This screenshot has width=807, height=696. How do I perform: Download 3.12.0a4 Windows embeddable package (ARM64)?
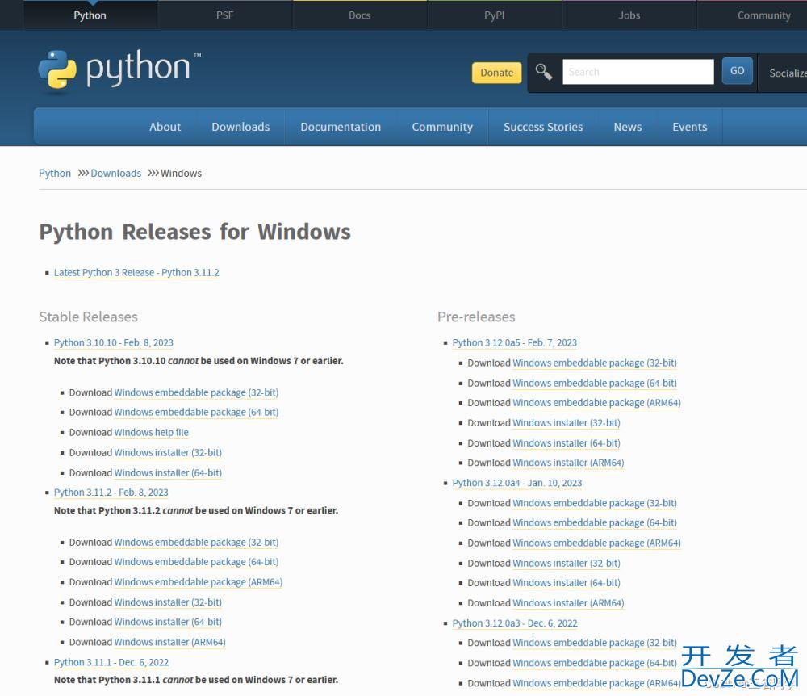coord(596,543)
